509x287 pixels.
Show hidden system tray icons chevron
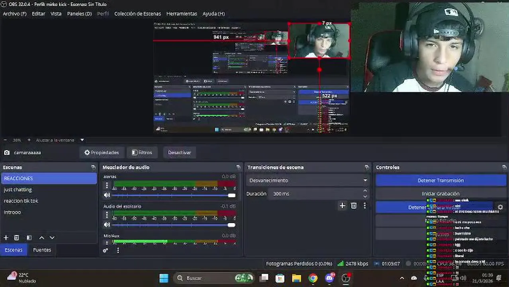[x=402, y=278]
